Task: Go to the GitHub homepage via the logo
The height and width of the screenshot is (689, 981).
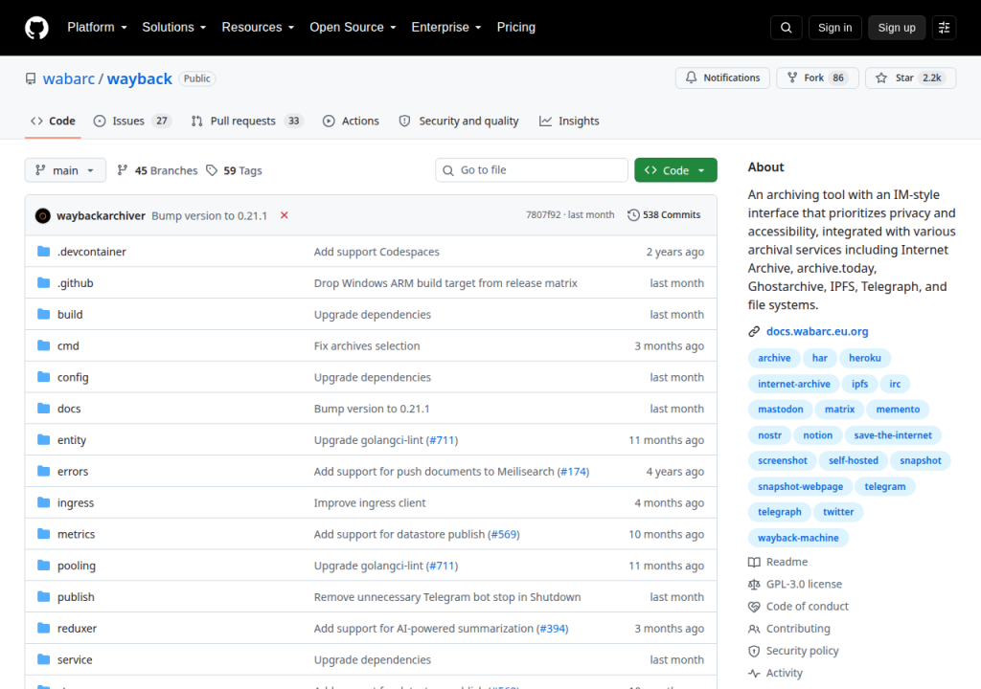Action: pyautogui.click(x=36, y=28)
